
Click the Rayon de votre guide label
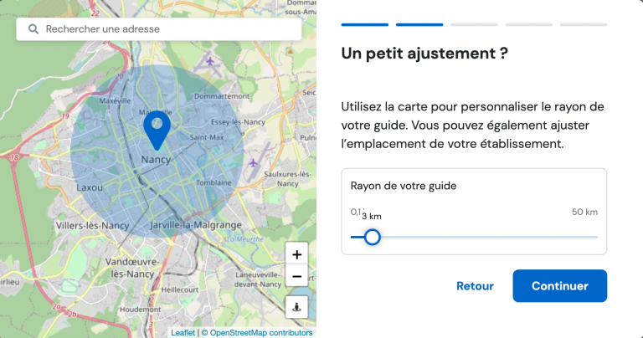(404, 186)
